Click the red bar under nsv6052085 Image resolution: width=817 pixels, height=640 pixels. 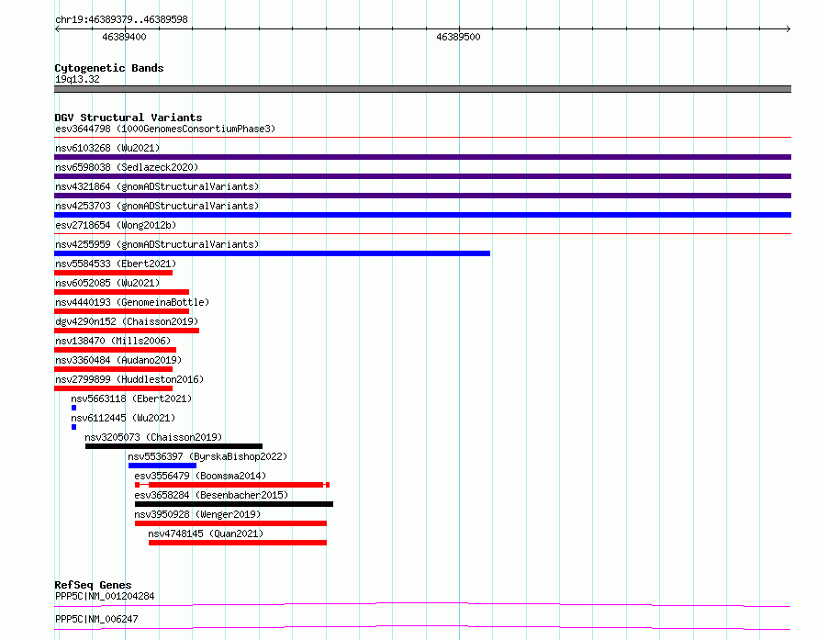point(121,292)
